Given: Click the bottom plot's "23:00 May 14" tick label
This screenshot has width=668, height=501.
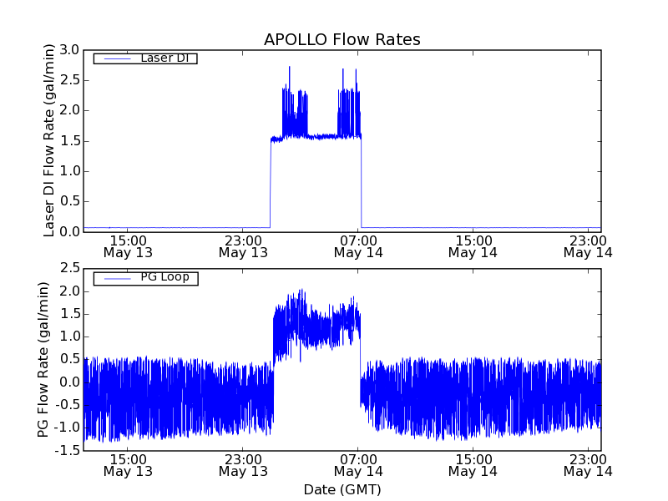Looking at the screenshot, I should [588, 465].
